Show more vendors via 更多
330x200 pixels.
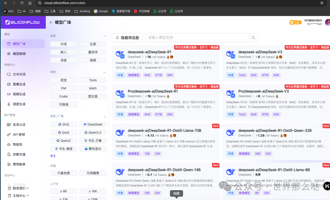pyautogui.click(x=53, y=156)
